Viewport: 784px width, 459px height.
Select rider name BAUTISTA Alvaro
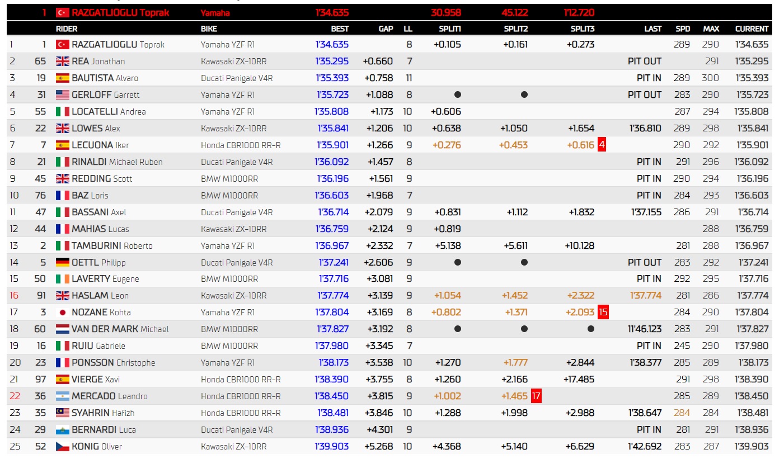tap(105, 78)
